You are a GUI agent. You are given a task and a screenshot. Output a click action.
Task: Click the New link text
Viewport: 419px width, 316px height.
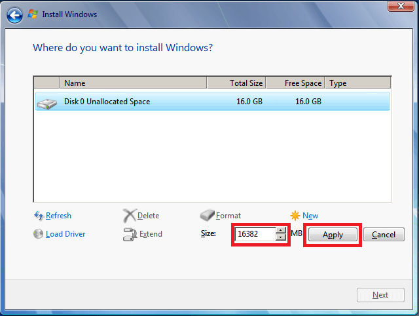pyautogui.click(x=310, y=216)
